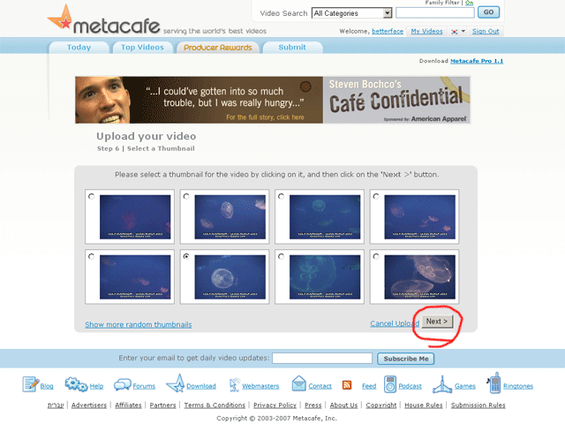This screenshot has width=565, height=424.
Task: Click the Metacafe star logo
Action: click(x=61, y=18)
